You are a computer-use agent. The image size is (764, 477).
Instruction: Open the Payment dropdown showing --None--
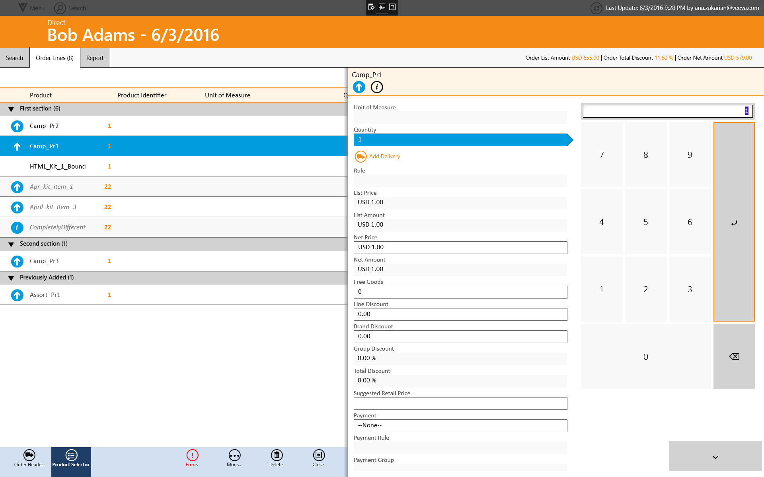(460, 425)
